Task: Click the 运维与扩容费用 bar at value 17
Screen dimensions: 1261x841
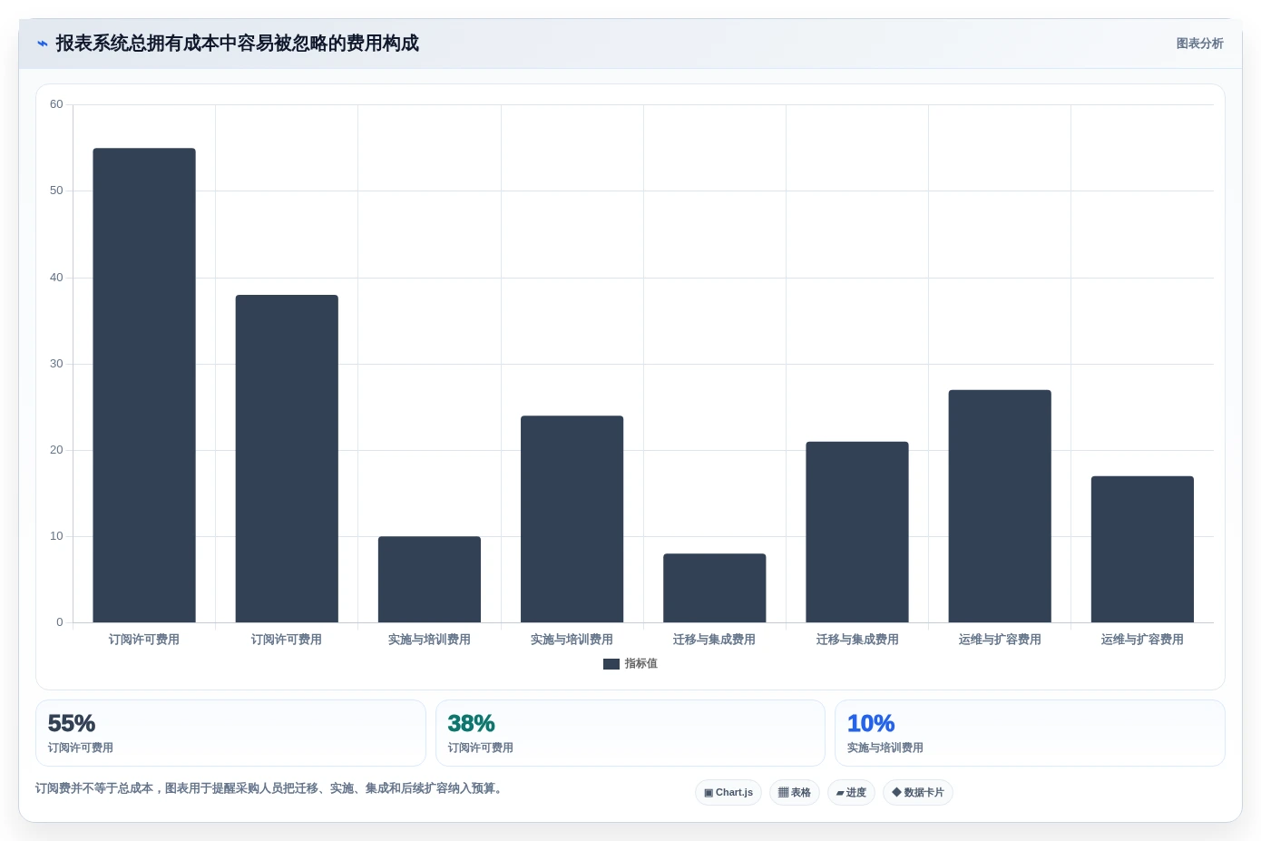Action: coord(1142,549)
